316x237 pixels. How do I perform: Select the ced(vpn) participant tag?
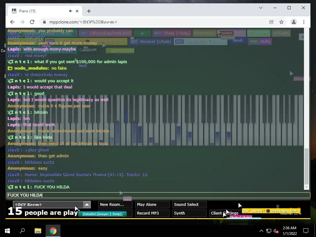click(281, 33)
